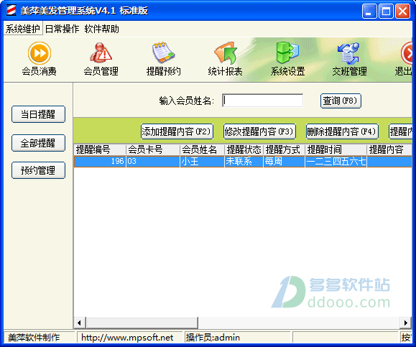Click the red 退出 exit icon

[407, 53]
